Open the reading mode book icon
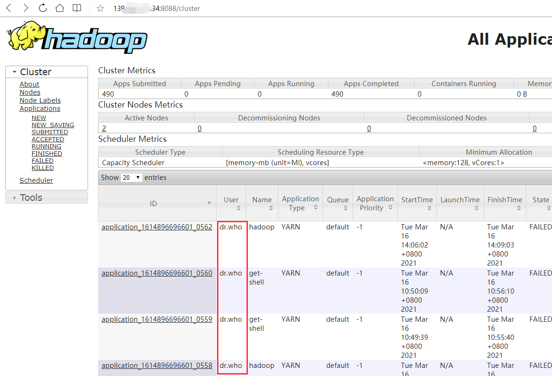 click(77, 8)
